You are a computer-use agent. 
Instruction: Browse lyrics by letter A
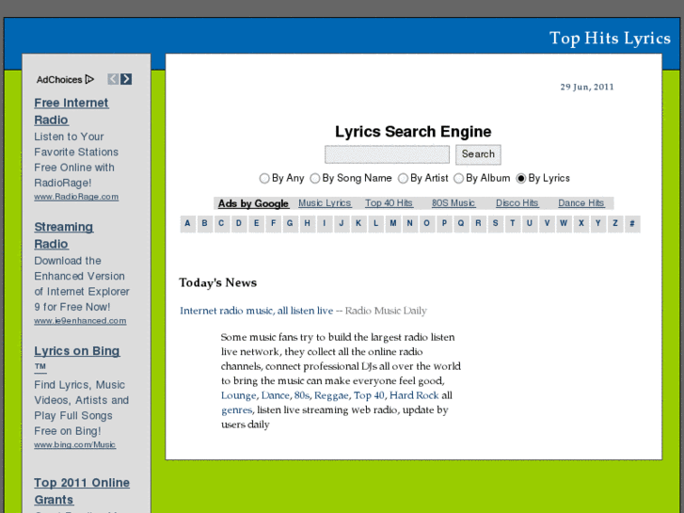pyautogui.click(x=188, y=224)
